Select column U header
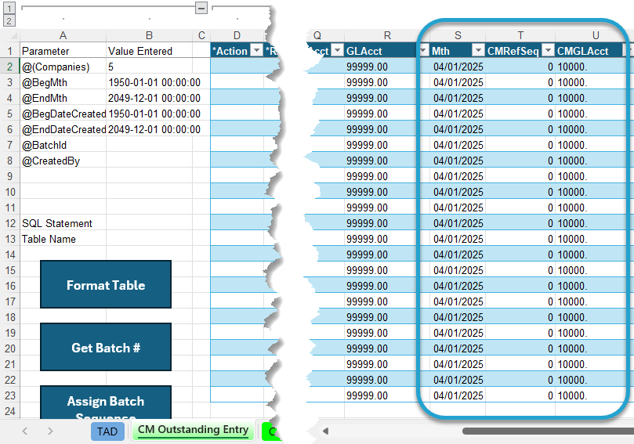This screenshot has width=634, height=444. tap(595, 35)
